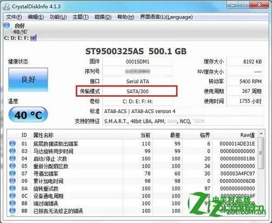272x223 pixels.
Task: Click the supported features field with S.M.A.R.T.
Action: 183,121
